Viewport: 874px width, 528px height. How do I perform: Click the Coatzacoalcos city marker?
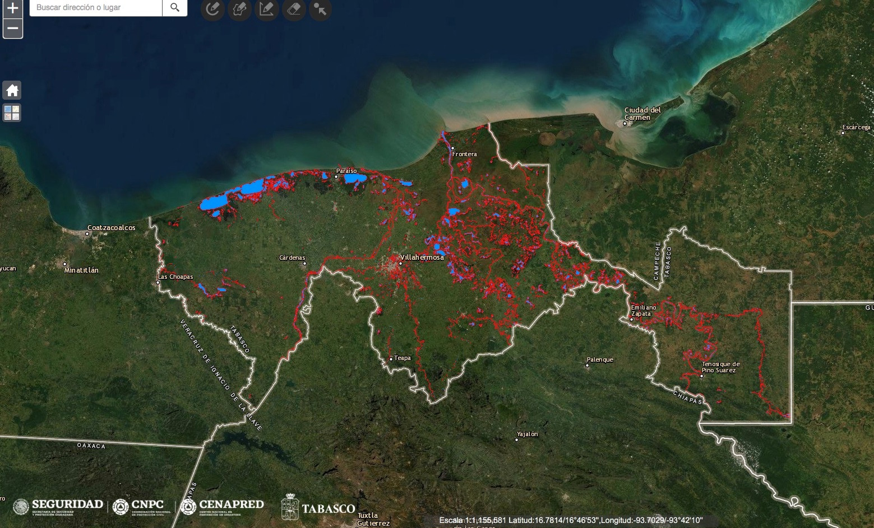click(87, 233)
